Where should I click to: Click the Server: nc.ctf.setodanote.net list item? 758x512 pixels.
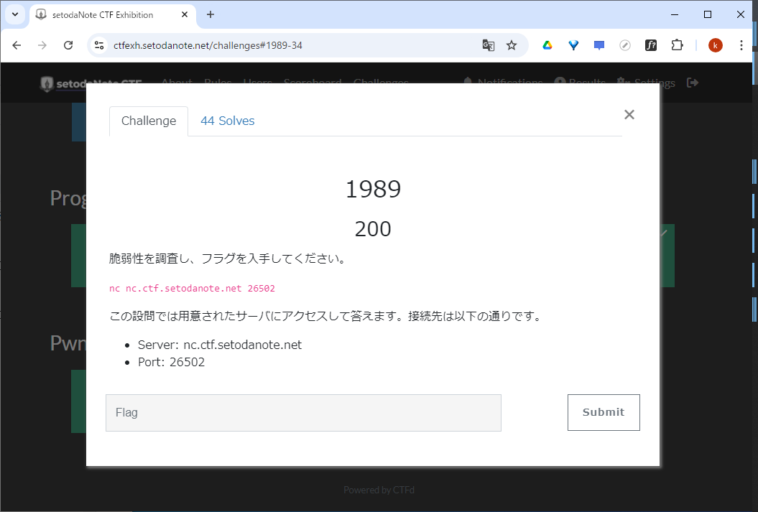pos(219,345)
